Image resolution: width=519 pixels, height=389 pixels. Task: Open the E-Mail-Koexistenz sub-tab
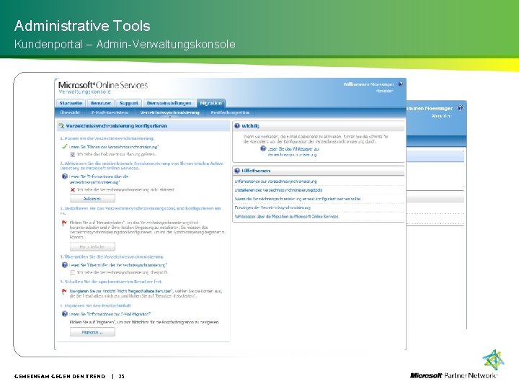pos(110,112)
